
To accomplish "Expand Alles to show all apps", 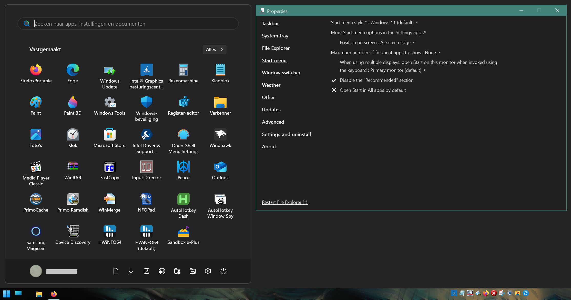I will coord(215,49).
